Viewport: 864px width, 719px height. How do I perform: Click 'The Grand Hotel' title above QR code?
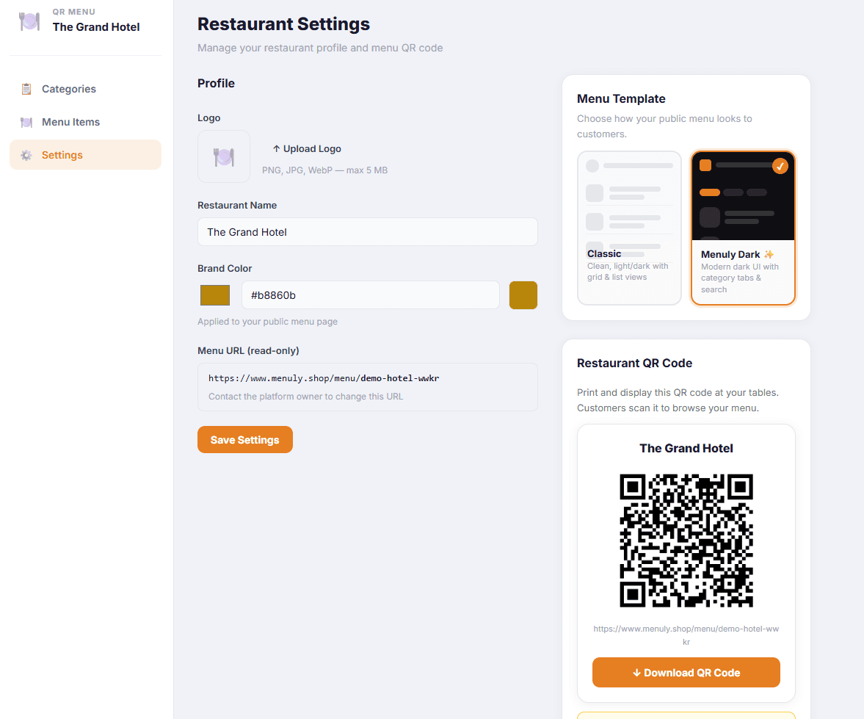686,448
